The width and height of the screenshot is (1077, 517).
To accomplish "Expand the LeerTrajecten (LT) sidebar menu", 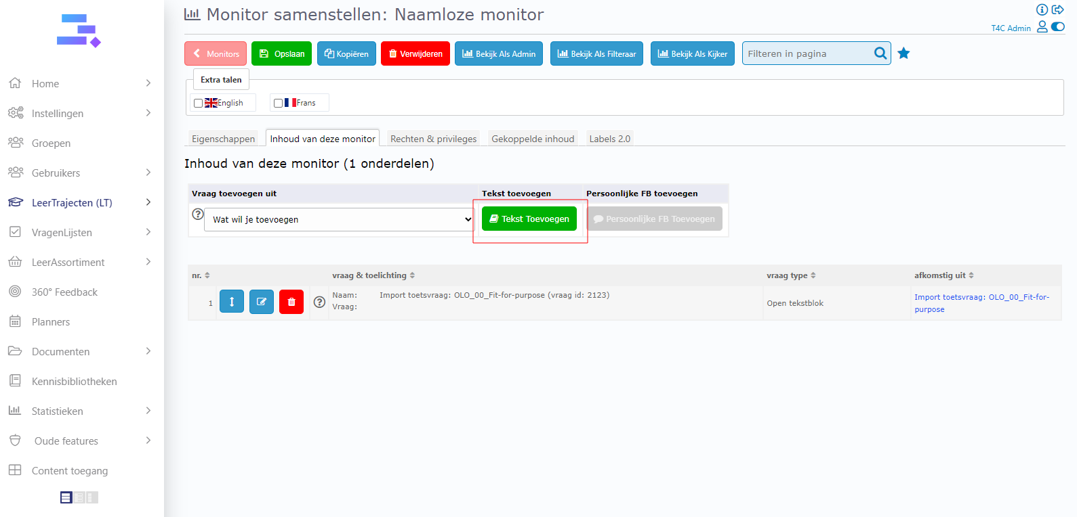I will click(x=148, y=202).
